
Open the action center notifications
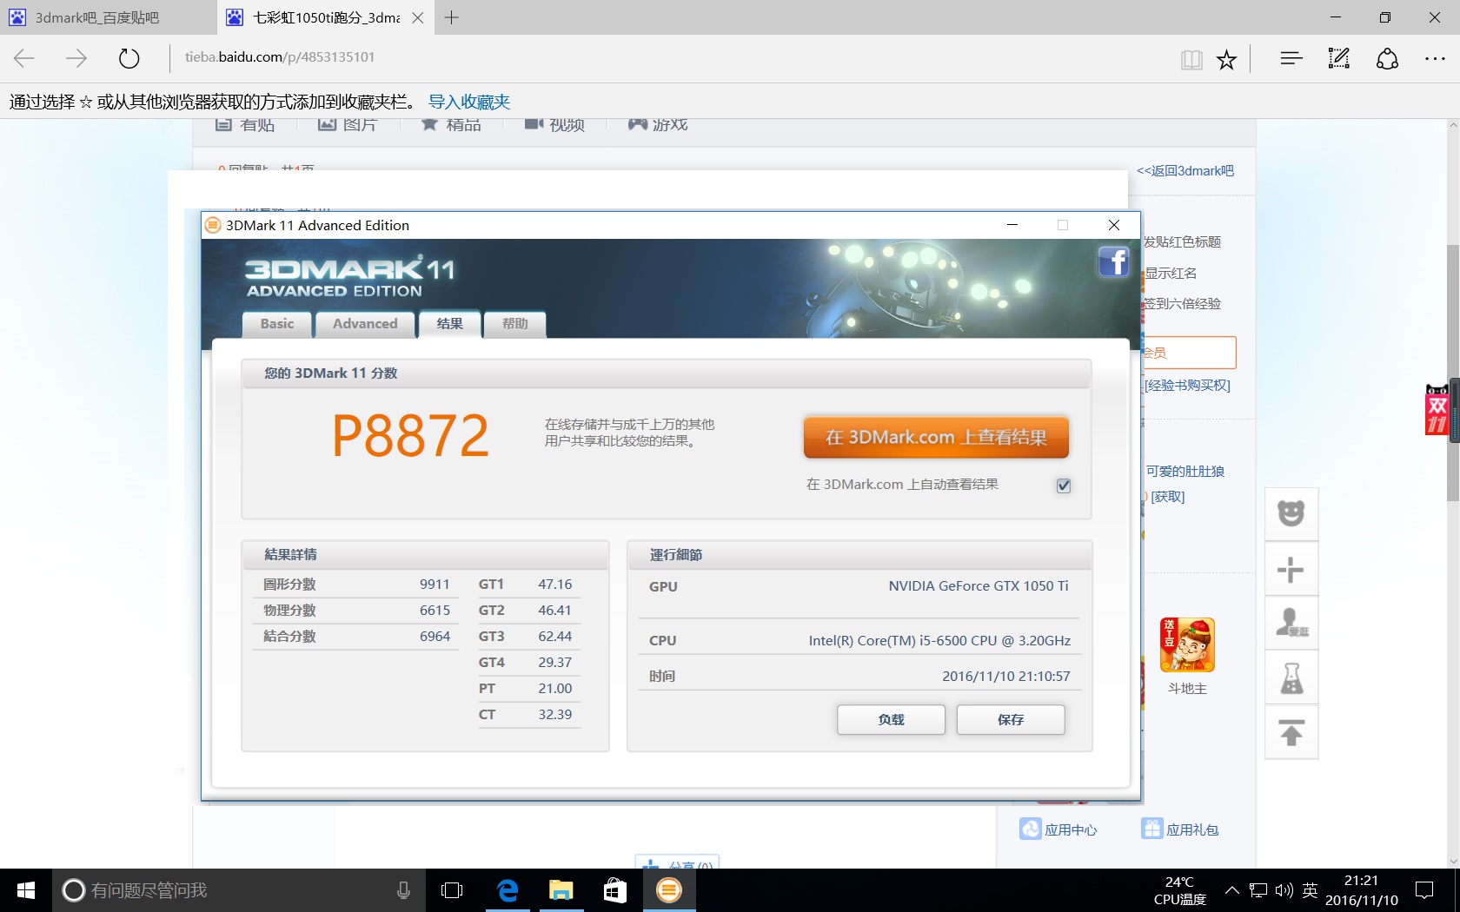1424,890
